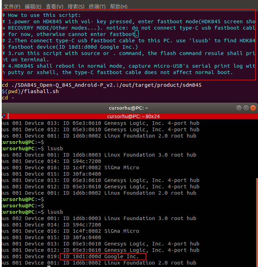Open the 文件(F) menu
This screenshot has width=258, height=267.
(x=12, y=6)
